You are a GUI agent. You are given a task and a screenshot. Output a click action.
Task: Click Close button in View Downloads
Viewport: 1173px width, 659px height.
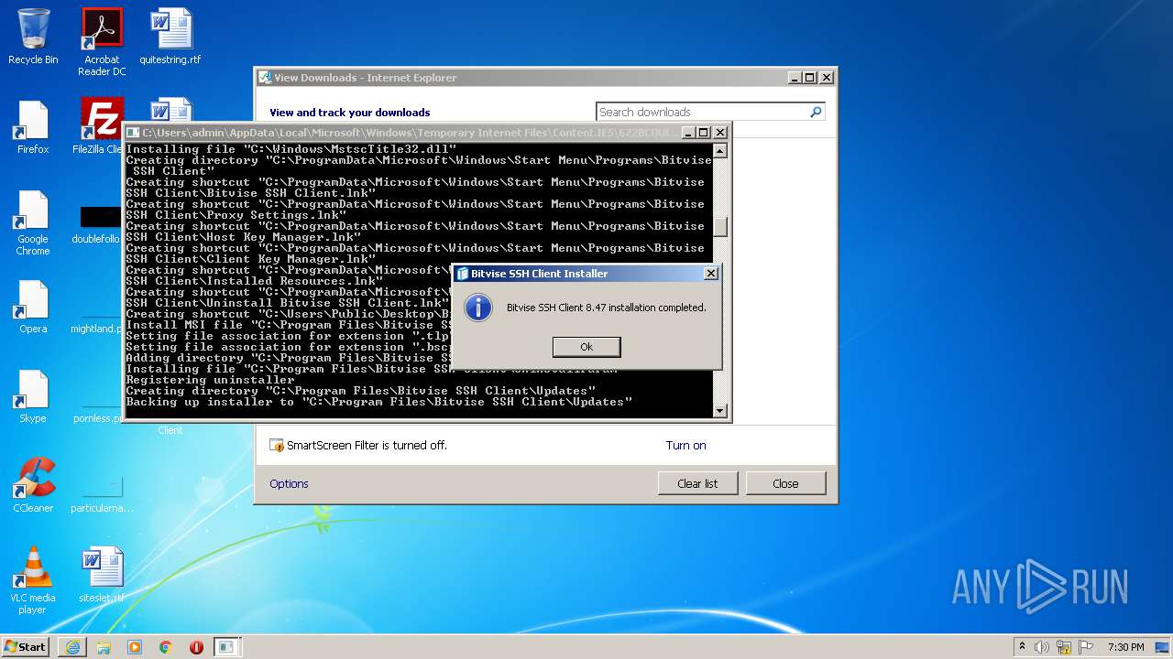point(785,483)
